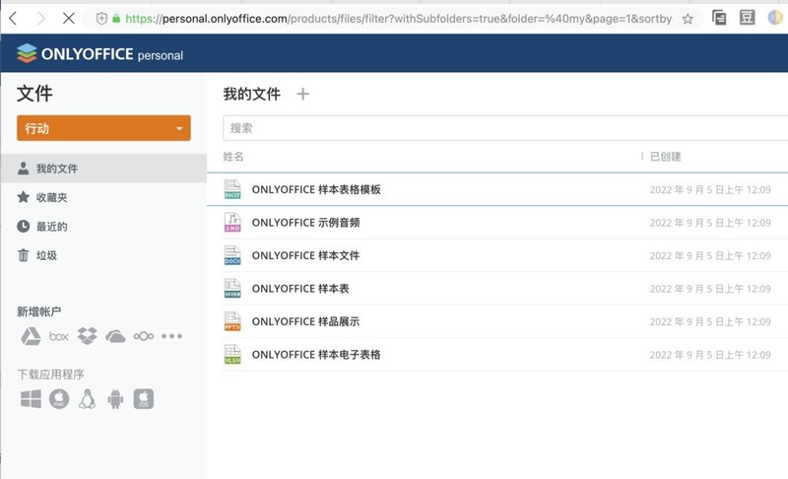Download the Linux desktop app
This screenshot has height=479, width=788.
tap(87, 399)
